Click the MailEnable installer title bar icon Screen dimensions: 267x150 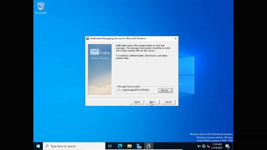(x=88, y=39)
